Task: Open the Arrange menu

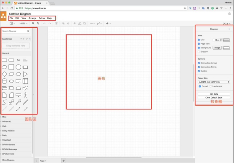Action: (33, 18)
